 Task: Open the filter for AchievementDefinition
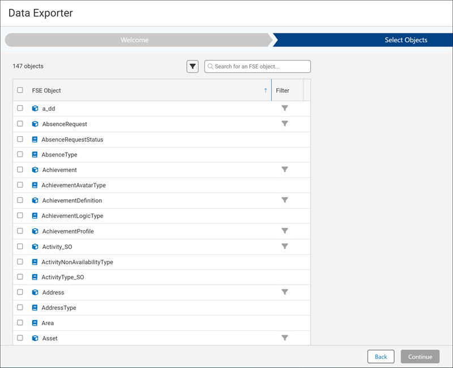click(285, 200)
